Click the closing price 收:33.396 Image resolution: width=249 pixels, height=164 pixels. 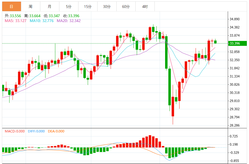(x=71, y=16)
